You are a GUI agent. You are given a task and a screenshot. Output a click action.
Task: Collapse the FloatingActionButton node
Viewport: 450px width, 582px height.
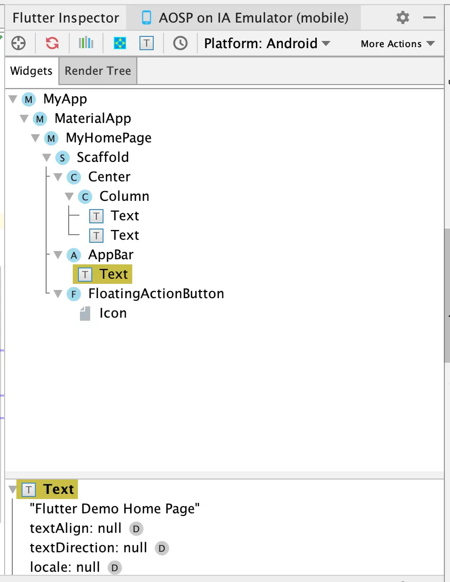click(58, 294)
